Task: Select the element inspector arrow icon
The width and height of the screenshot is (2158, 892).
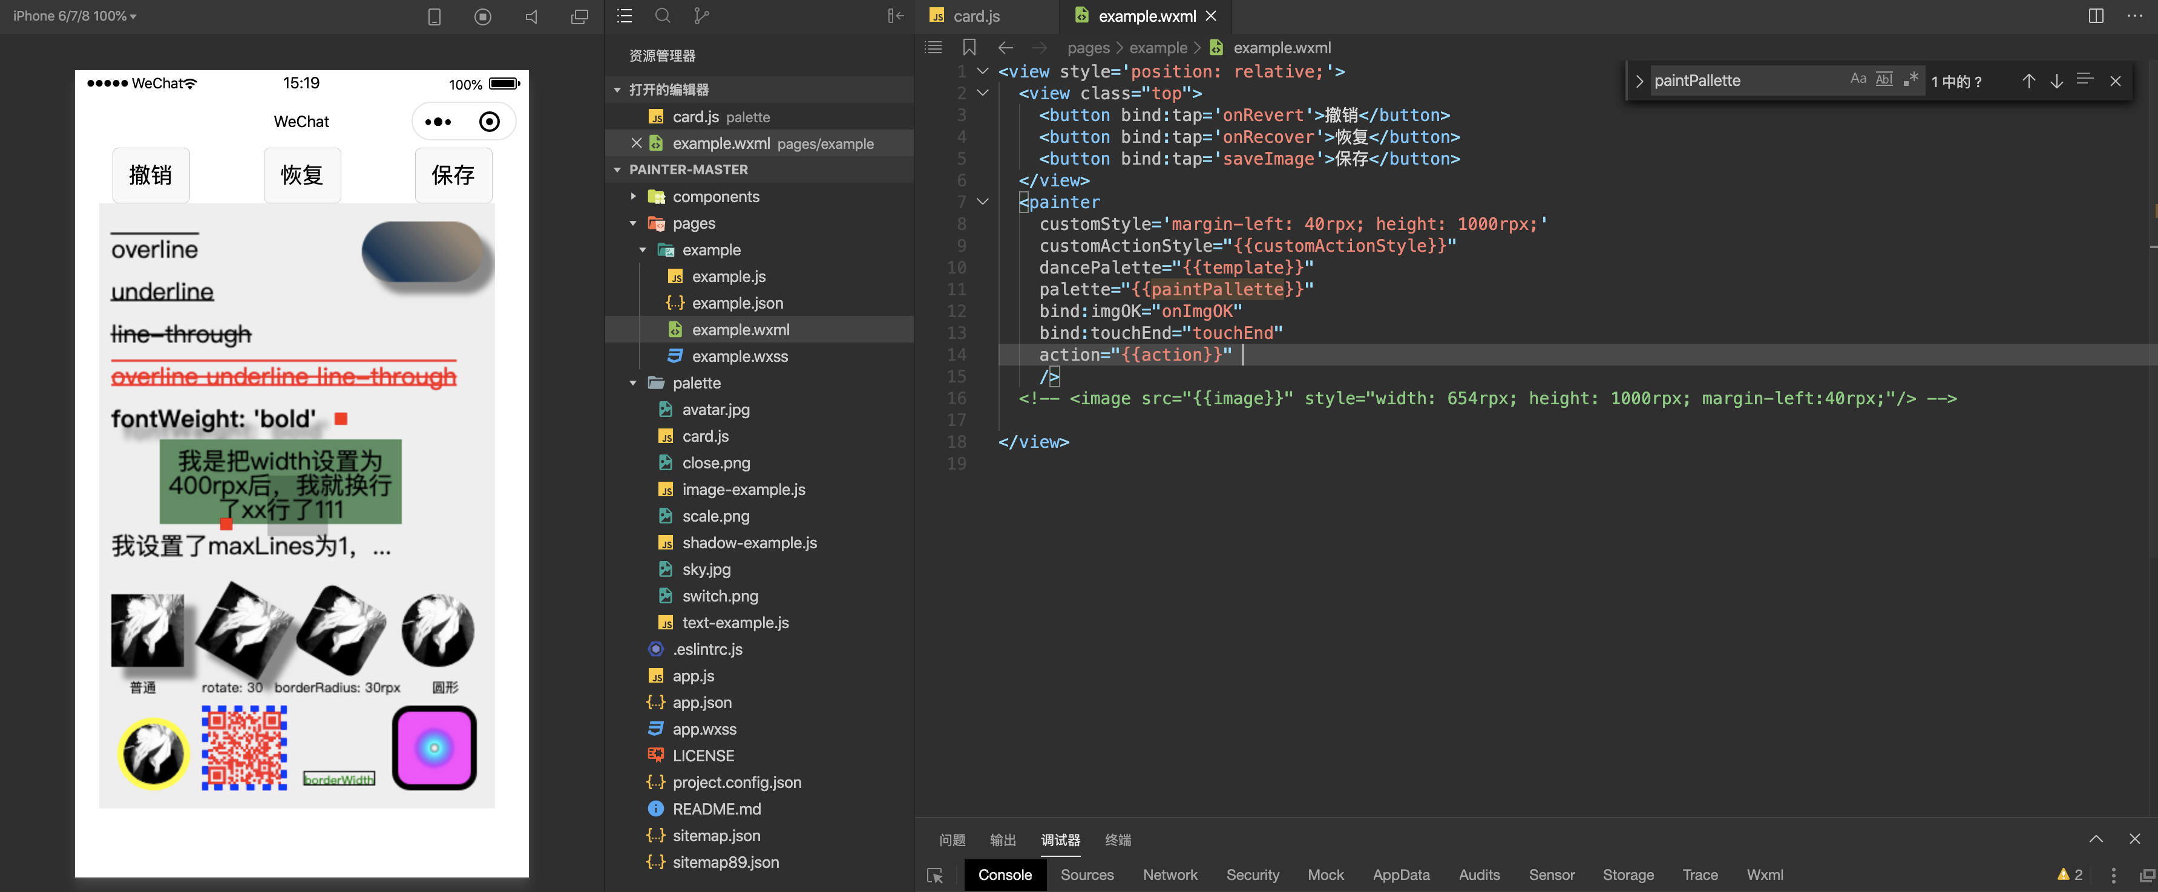Action: [x=935, y=875]
